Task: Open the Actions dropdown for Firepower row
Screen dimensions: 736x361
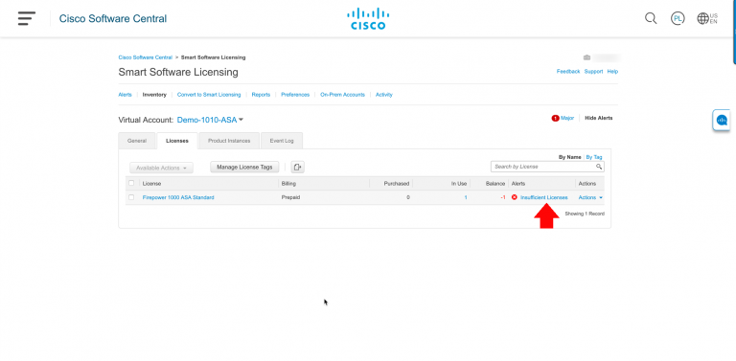Action: tap(590, 197)
